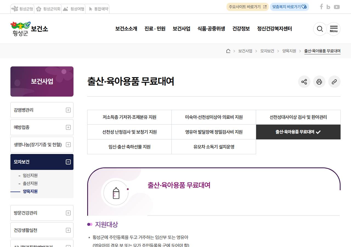Expand 건강생활실천 sidebar section
Screen dimensions: 351x247
click(x=42, y=230)
